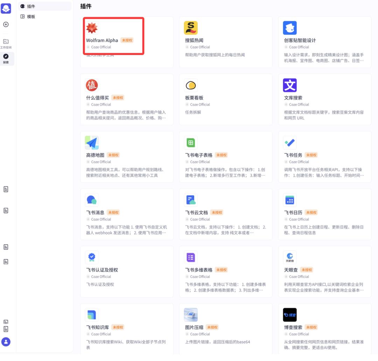Click 未授权 tag next to Wolfram Alpha
The height and width of the screenshot is (361, 378).
(x=127, y=40)
